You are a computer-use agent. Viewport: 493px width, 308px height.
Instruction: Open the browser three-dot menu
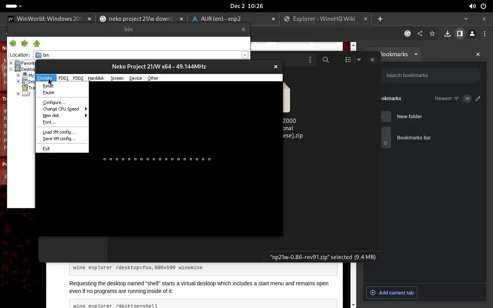(x=485, y=34)
